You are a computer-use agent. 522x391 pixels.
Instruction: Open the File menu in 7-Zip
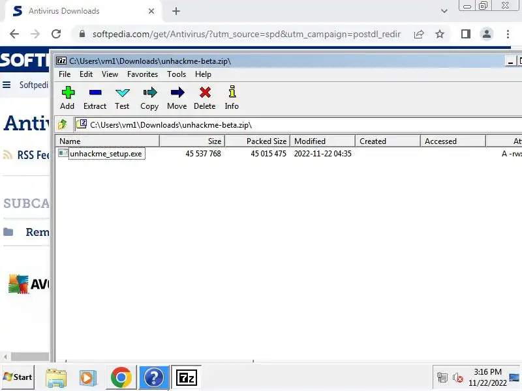(65, 74)
